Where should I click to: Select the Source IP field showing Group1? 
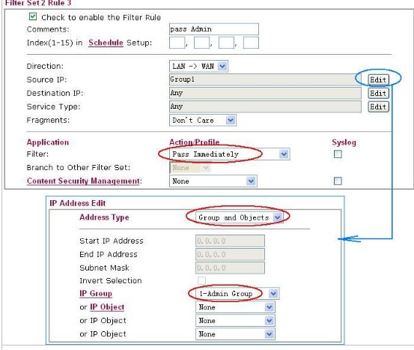265,79
